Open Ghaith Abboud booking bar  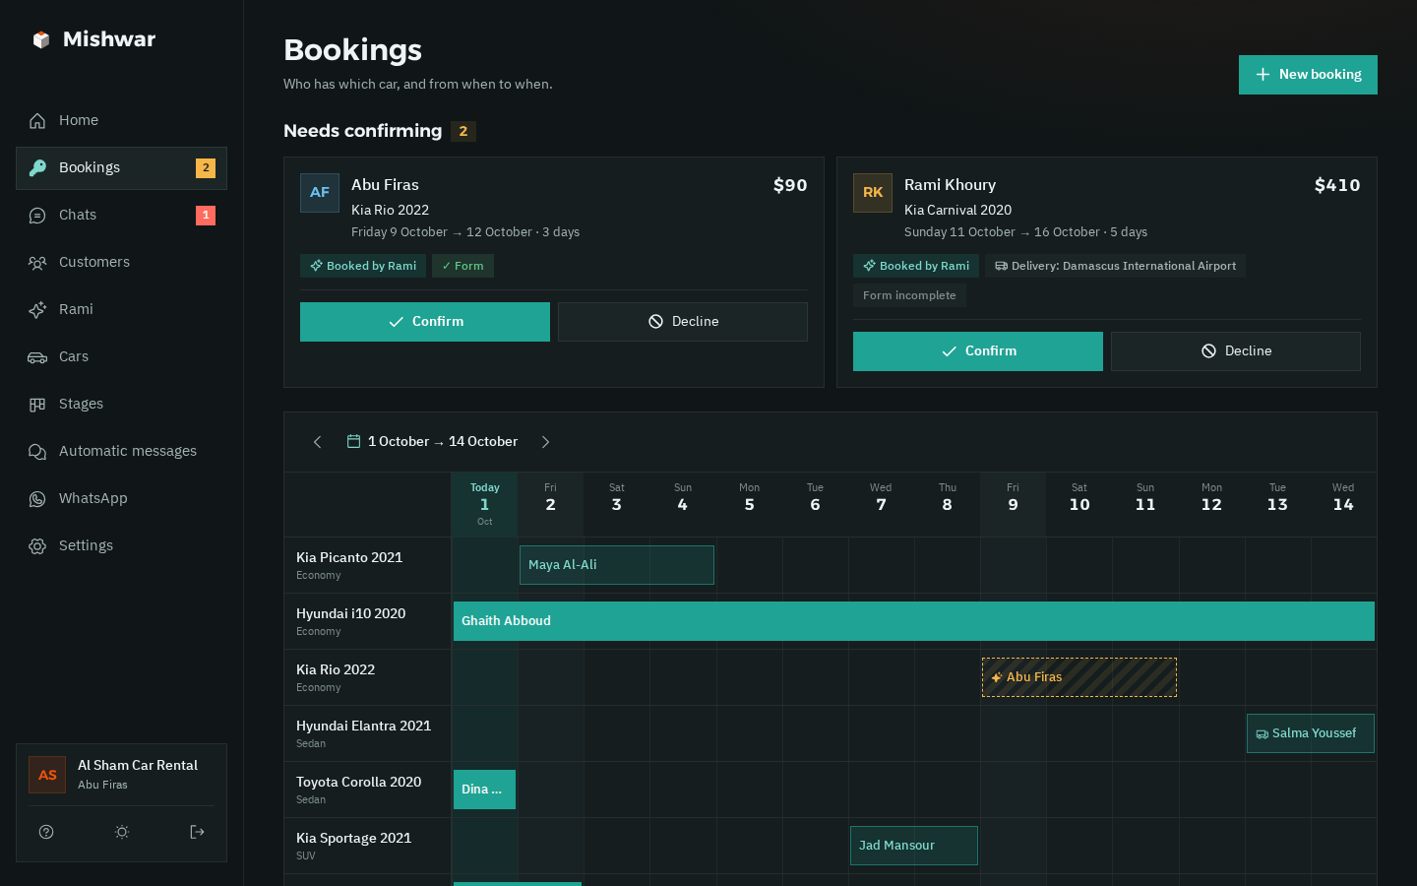click(914, 621)
